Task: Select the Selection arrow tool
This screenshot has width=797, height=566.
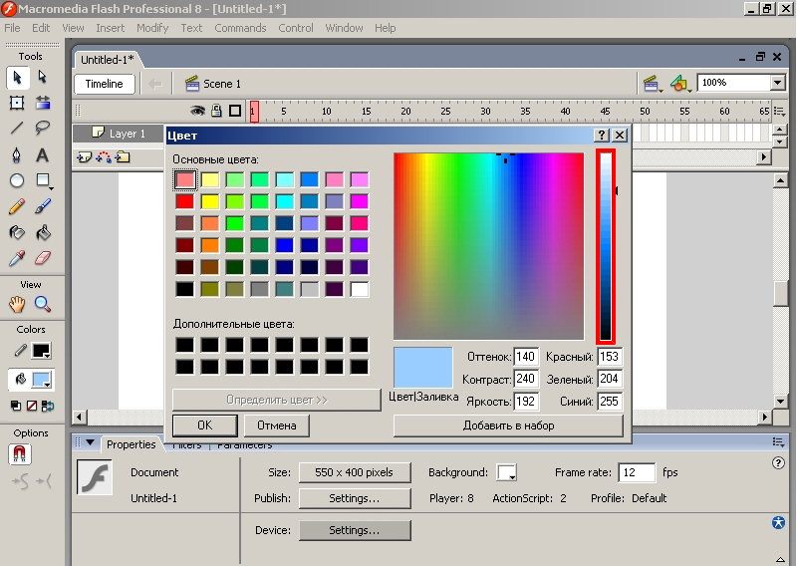Action: (x=17, y=78)
